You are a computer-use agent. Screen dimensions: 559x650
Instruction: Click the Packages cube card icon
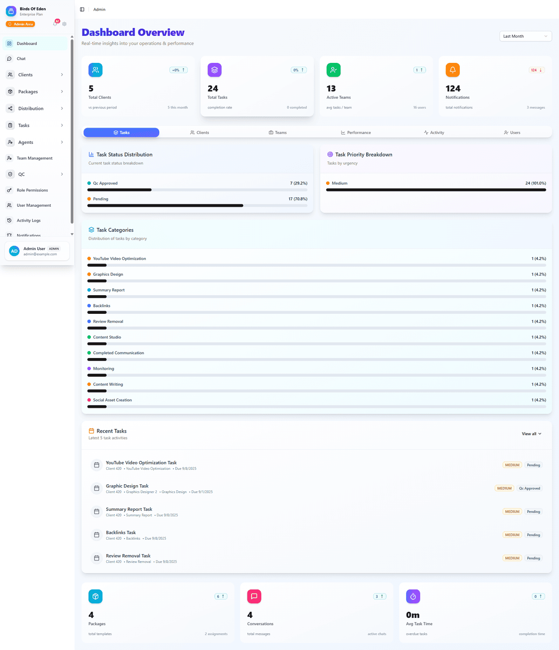coord(95,596)
